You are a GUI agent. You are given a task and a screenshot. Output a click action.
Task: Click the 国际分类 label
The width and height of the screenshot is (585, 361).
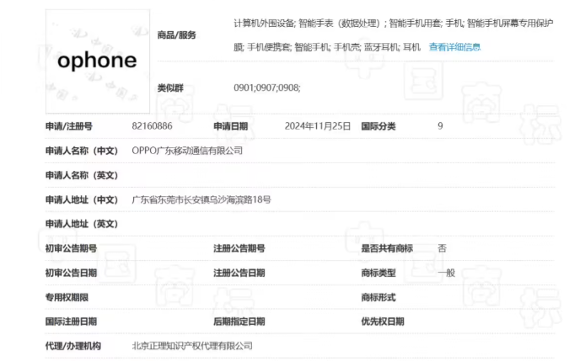[x=378, y=126]
